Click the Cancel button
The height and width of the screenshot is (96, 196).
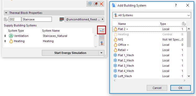pyautogui.click(x=157, y=88)
